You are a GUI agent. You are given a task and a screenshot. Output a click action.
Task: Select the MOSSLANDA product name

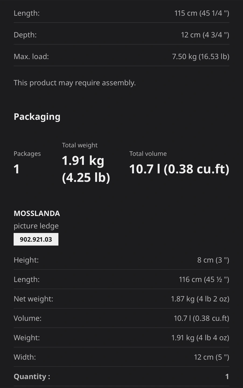[x=37, y=213]
